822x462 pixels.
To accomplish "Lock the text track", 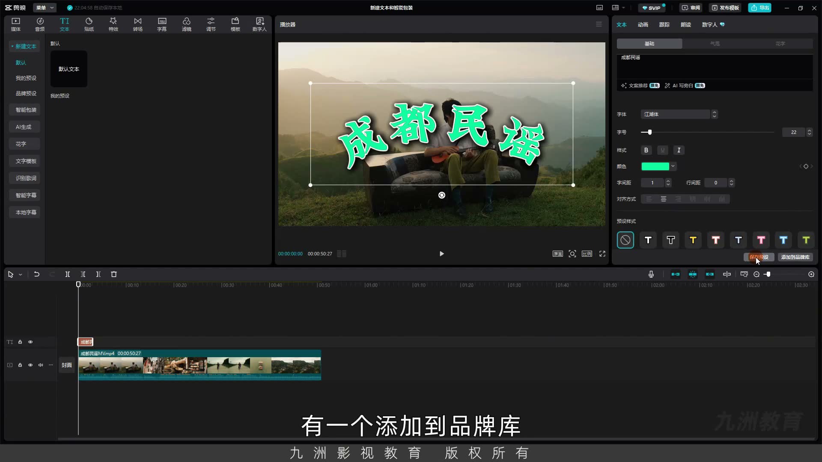I will coord(20,342).
